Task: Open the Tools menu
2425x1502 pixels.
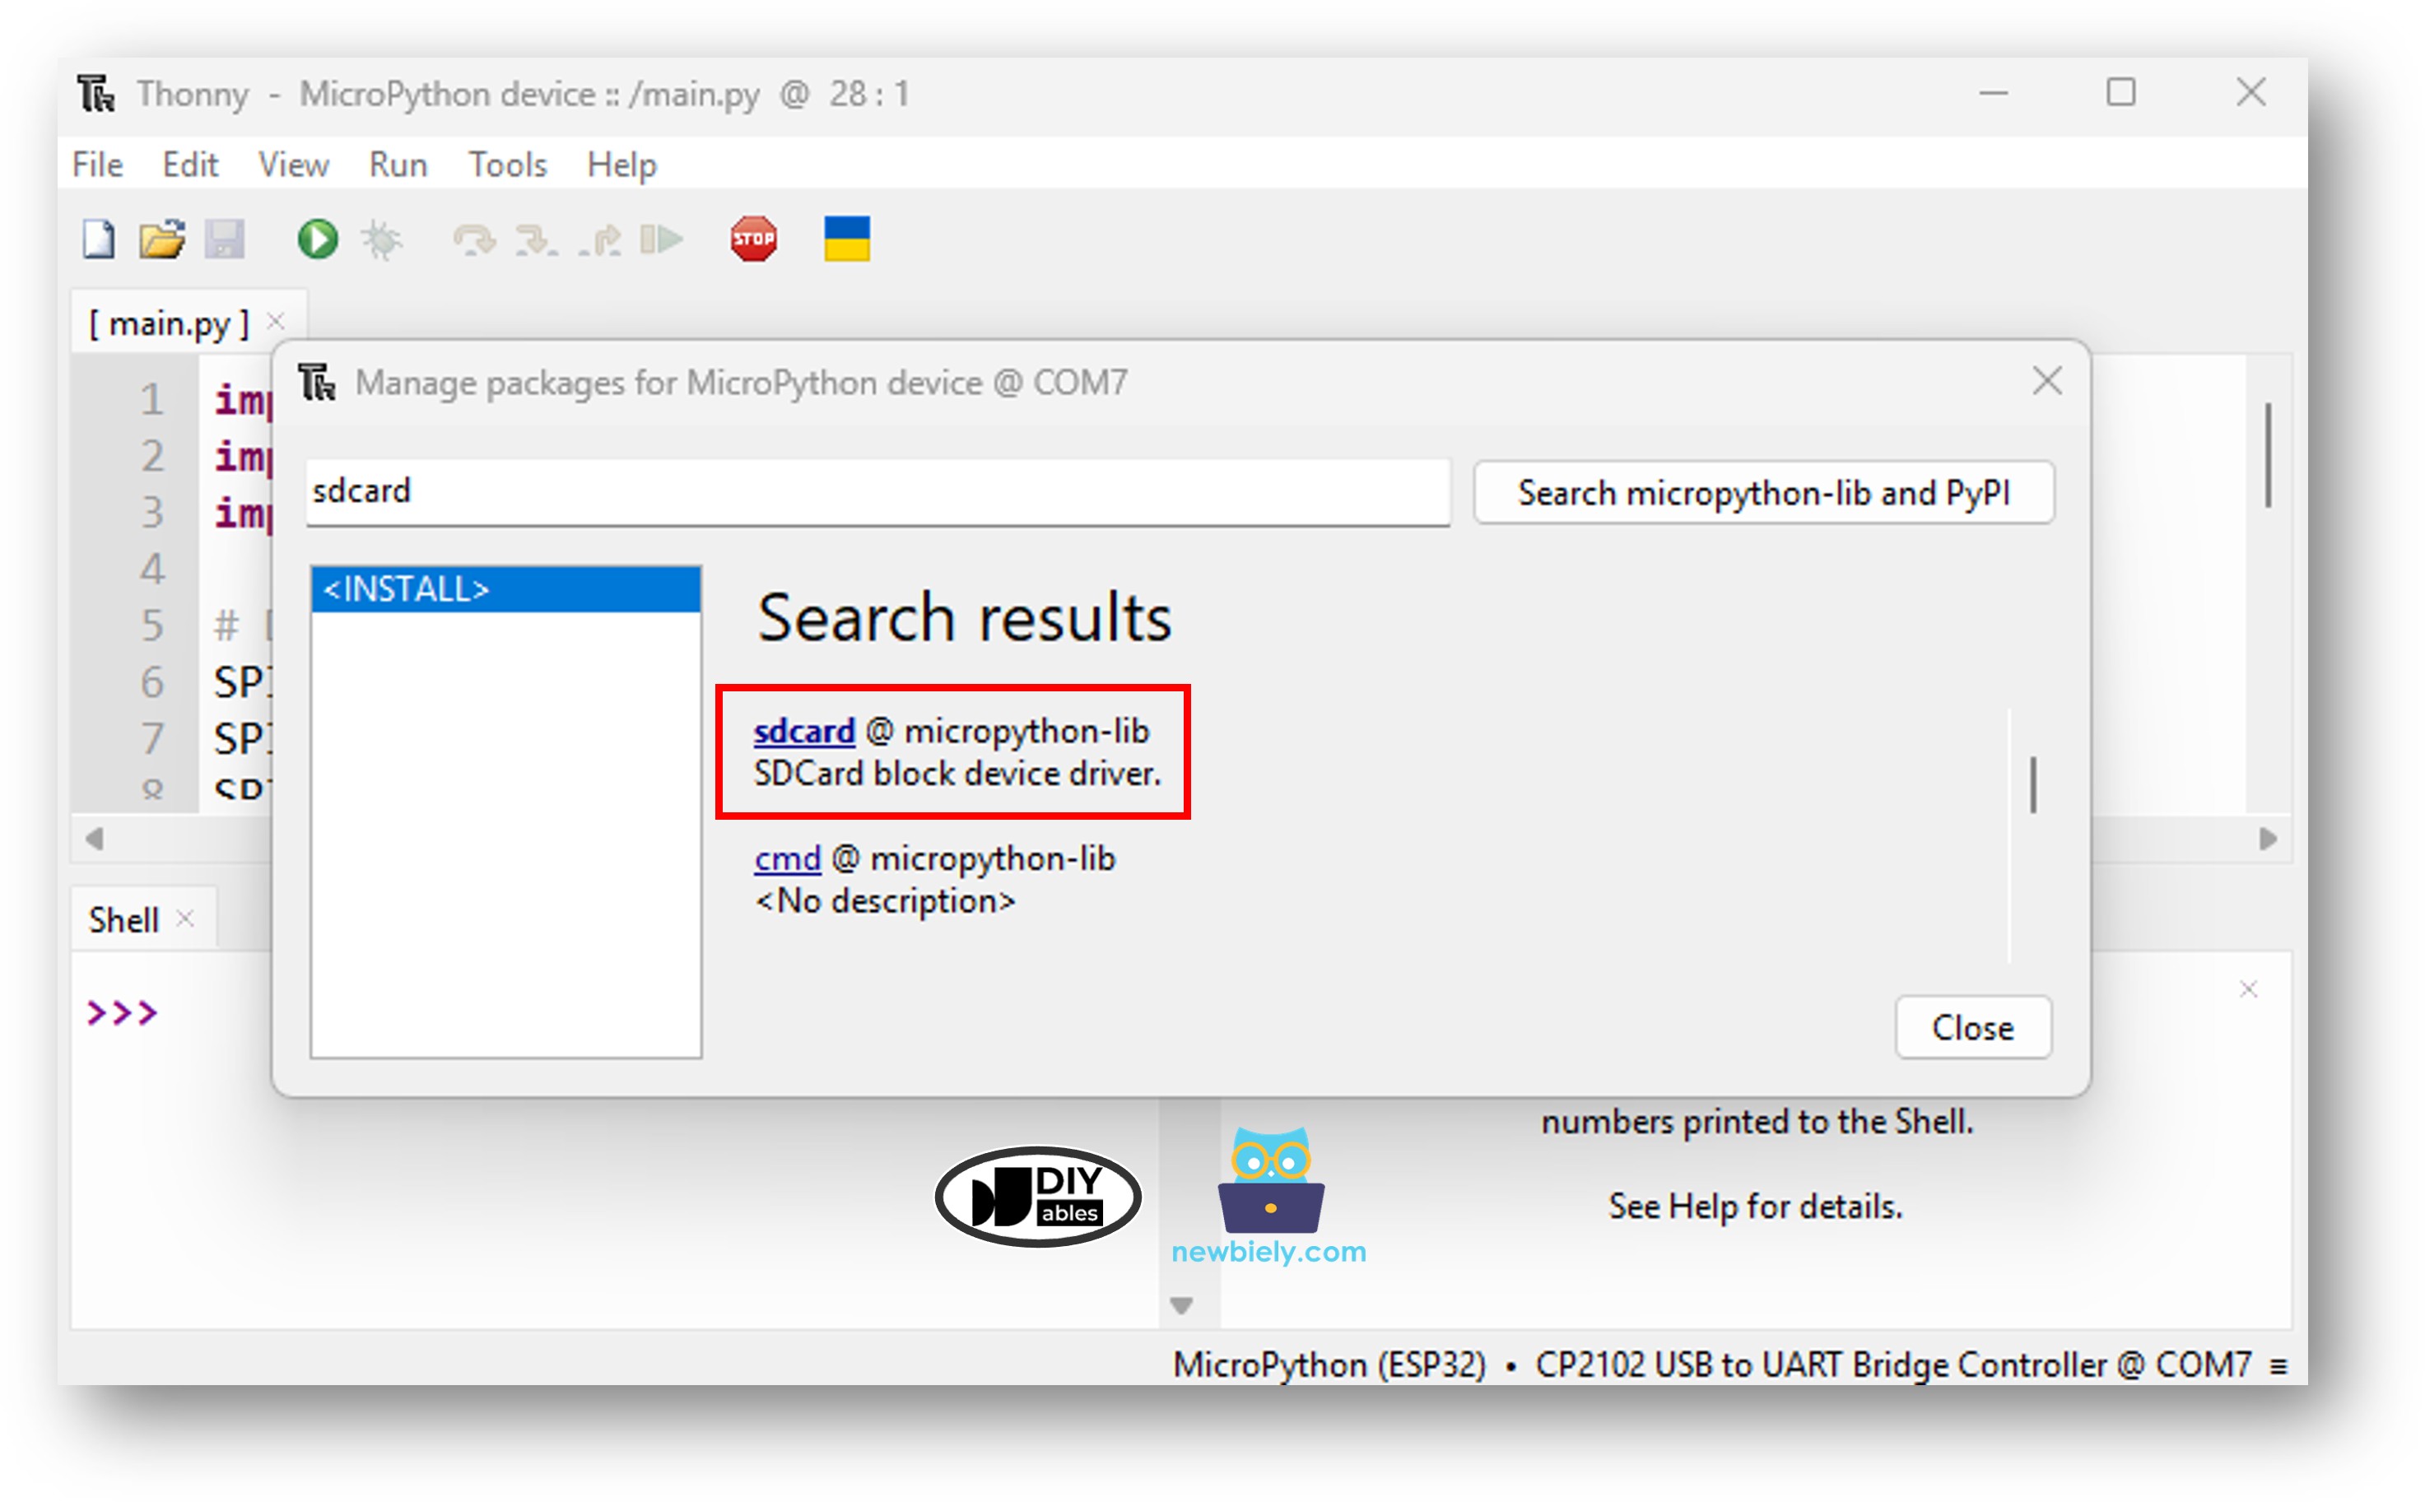Action: click(x=508, y=165)
